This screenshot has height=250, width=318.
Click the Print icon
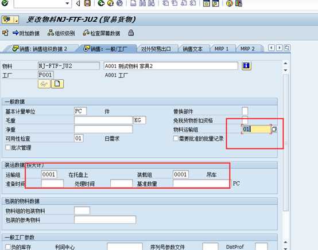tap(133, 3)
